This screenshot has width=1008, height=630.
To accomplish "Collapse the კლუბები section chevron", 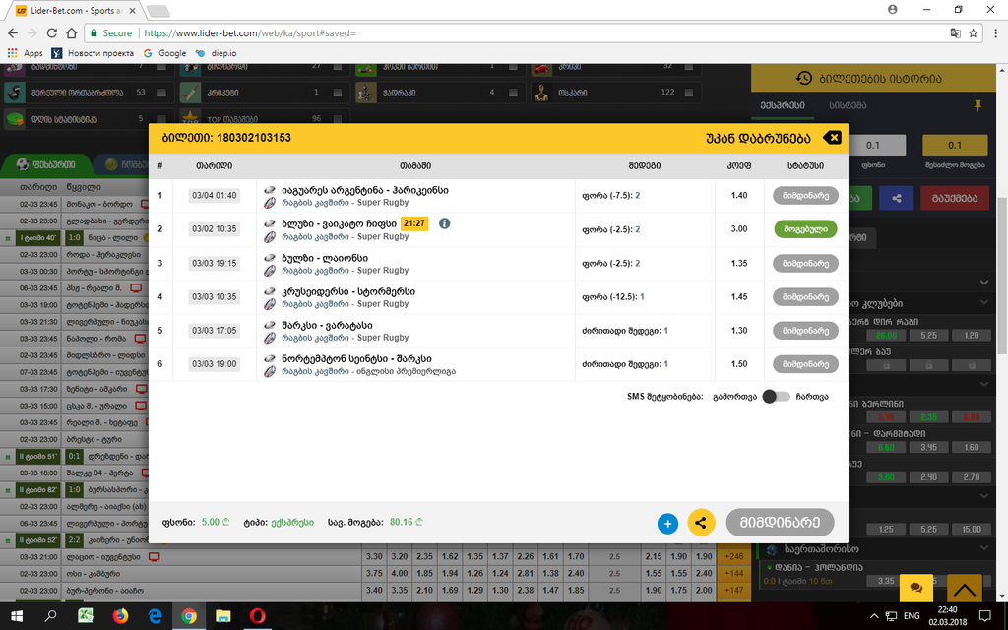I will pos(984,303).
